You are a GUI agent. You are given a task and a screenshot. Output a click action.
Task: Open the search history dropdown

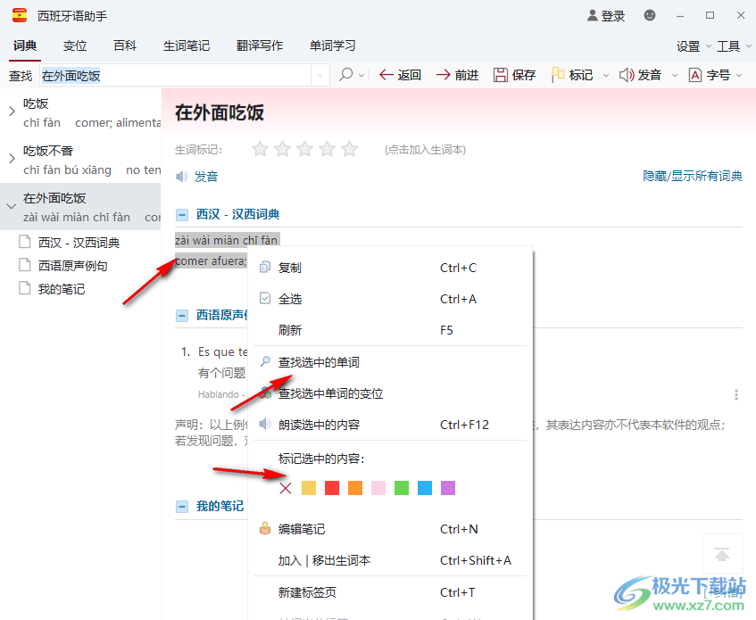[x=320, y=76]
